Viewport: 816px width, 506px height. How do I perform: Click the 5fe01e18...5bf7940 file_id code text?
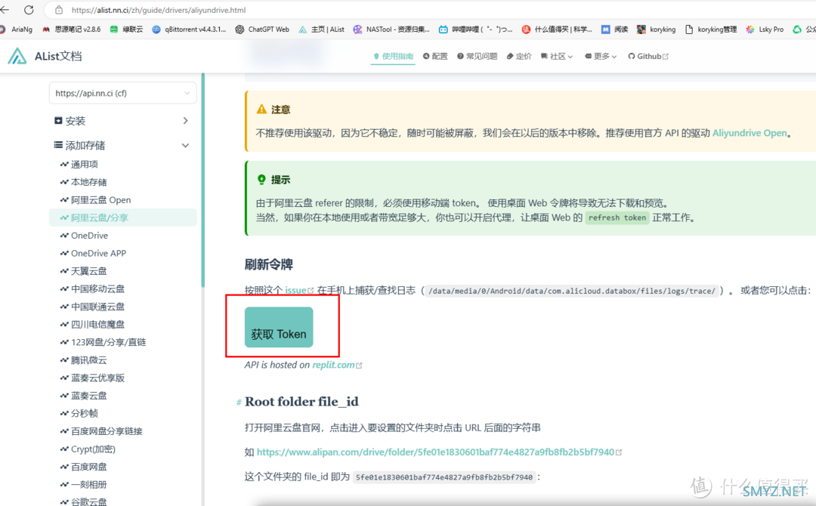click(x=444, y=477)
